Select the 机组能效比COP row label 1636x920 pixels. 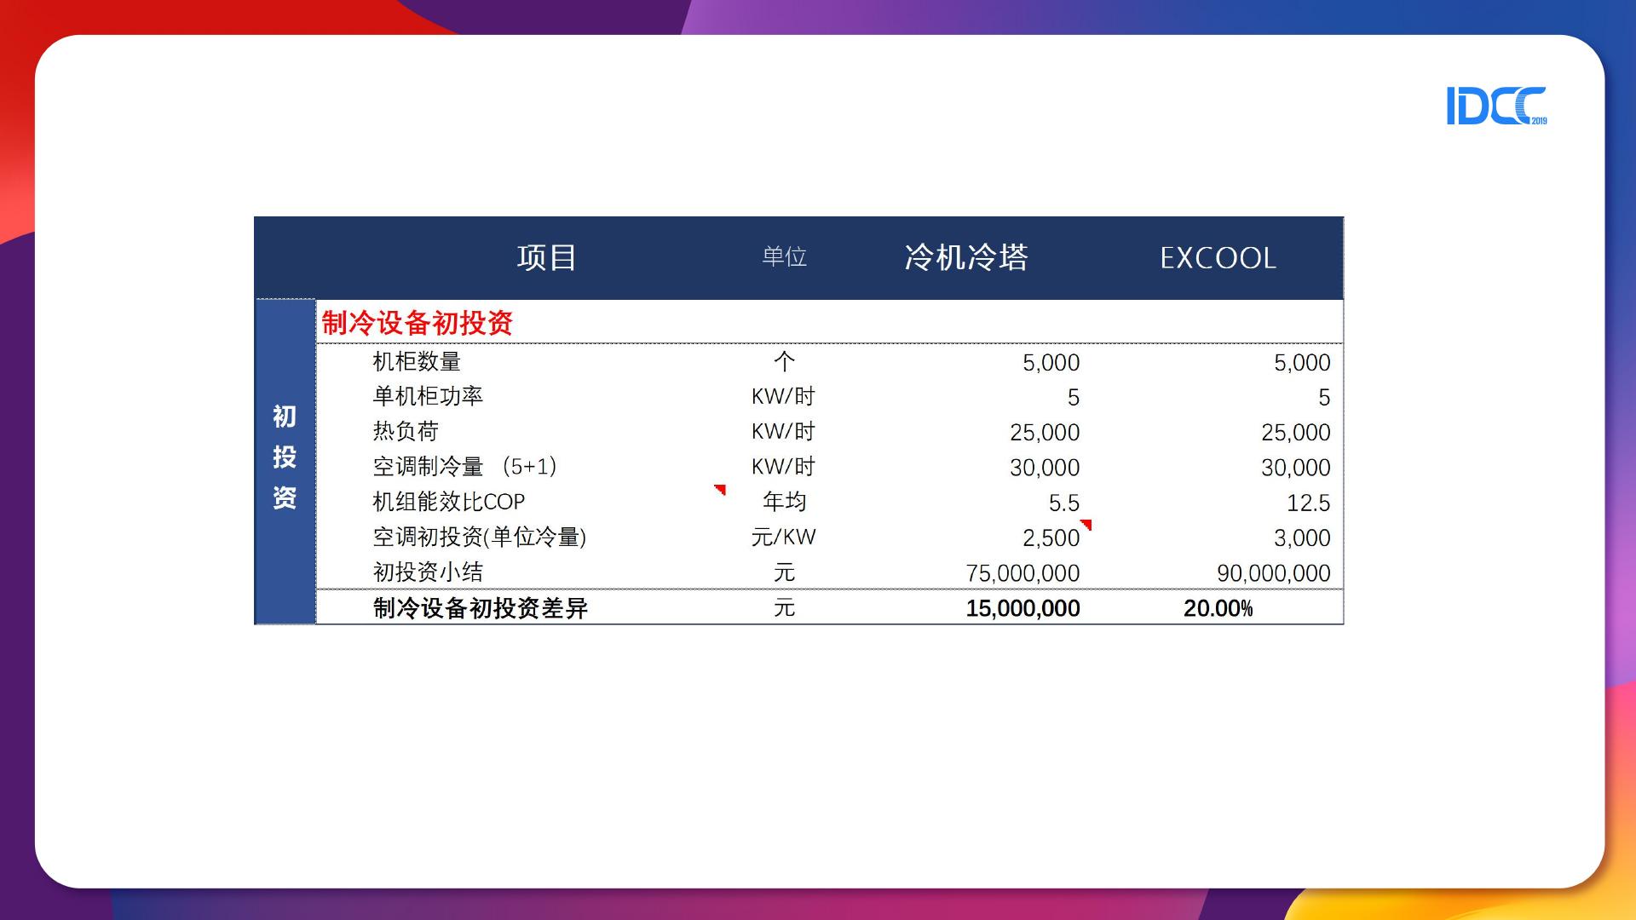(x=448, y=502)
